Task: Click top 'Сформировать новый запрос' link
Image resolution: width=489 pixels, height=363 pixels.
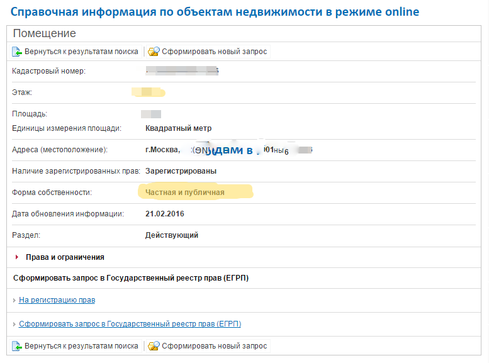Action: coord(214,52)
